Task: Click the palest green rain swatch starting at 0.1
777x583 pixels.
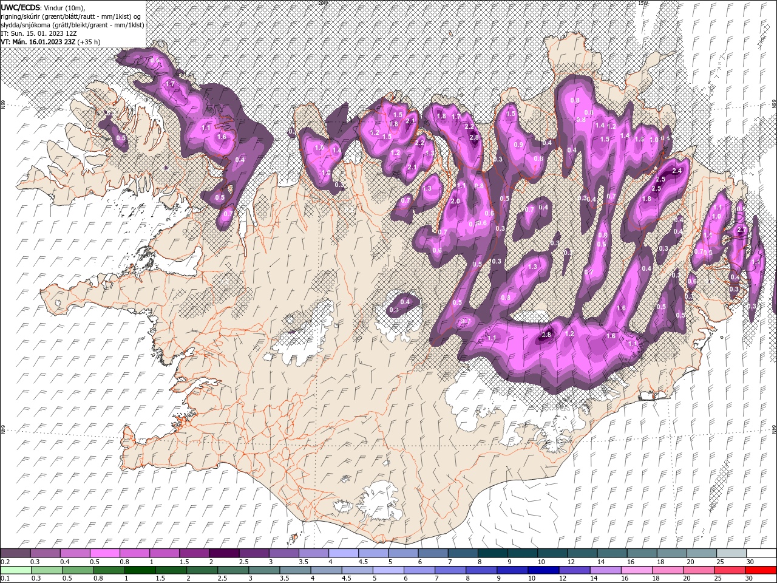Action: (16, 570)
